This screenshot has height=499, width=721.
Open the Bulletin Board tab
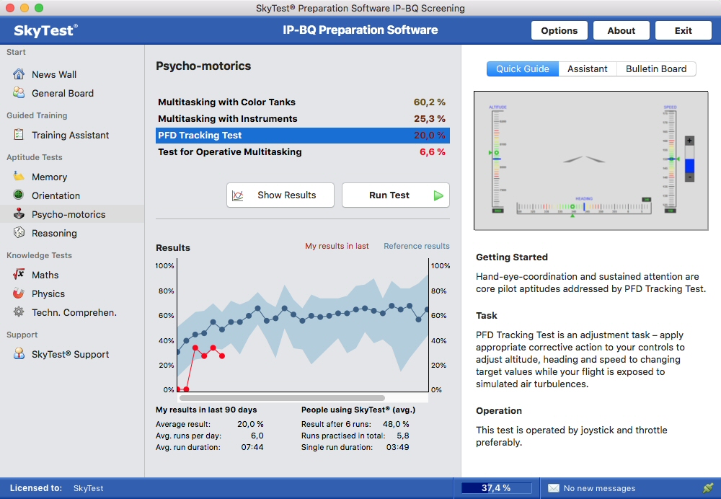point(655,69)
